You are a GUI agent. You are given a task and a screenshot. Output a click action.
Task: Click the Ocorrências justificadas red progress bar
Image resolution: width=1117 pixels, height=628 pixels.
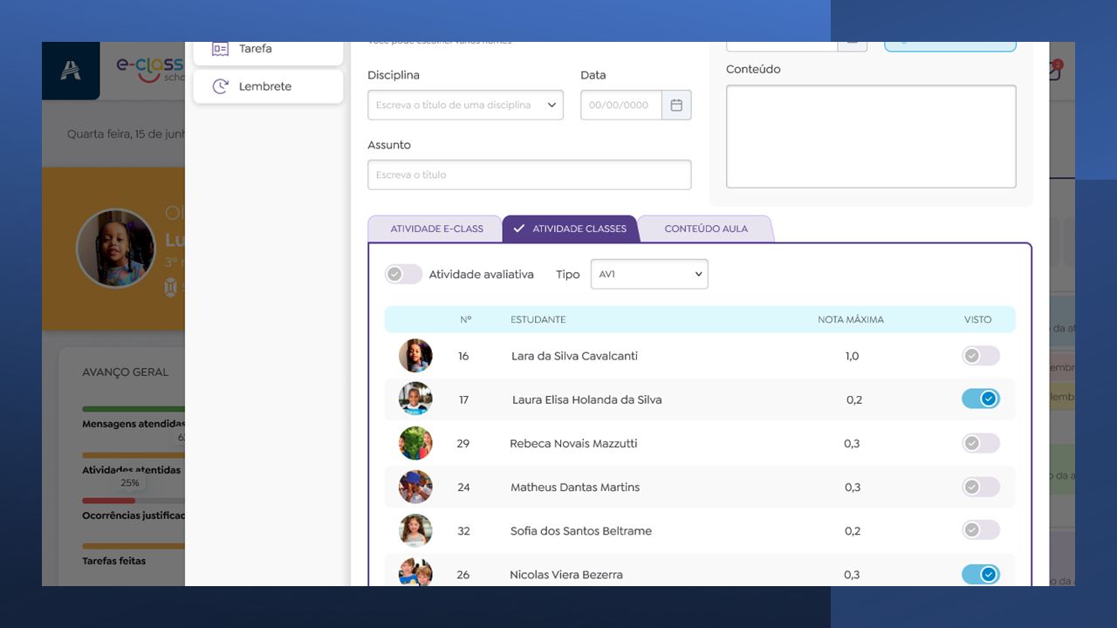coord(109,501)
